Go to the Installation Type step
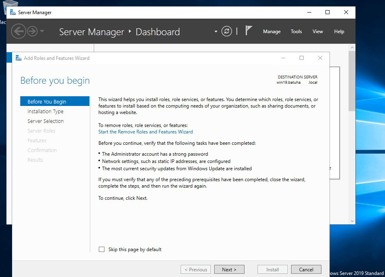 coord(45,112)
